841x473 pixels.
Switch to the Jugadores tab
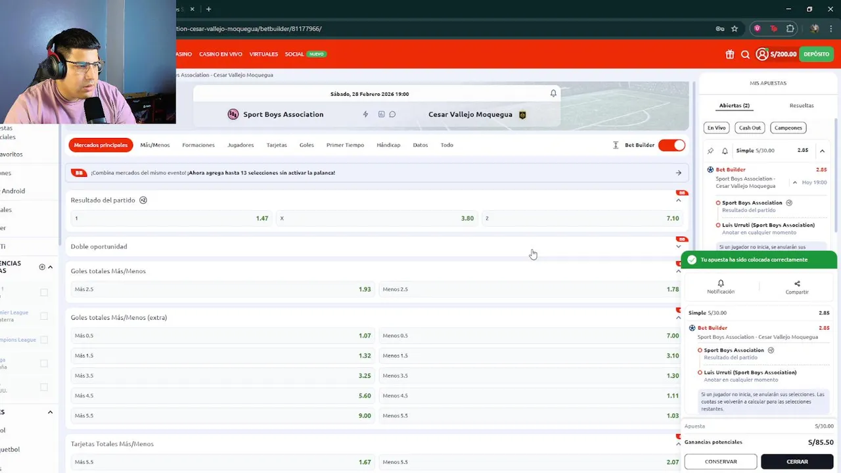(x=240, y=145)
